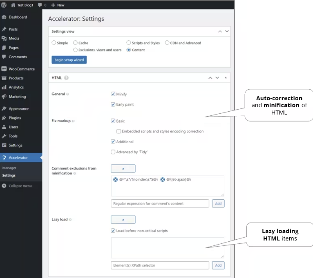Move Settings view panel up
Screen dimensions: 313x278
220,31
